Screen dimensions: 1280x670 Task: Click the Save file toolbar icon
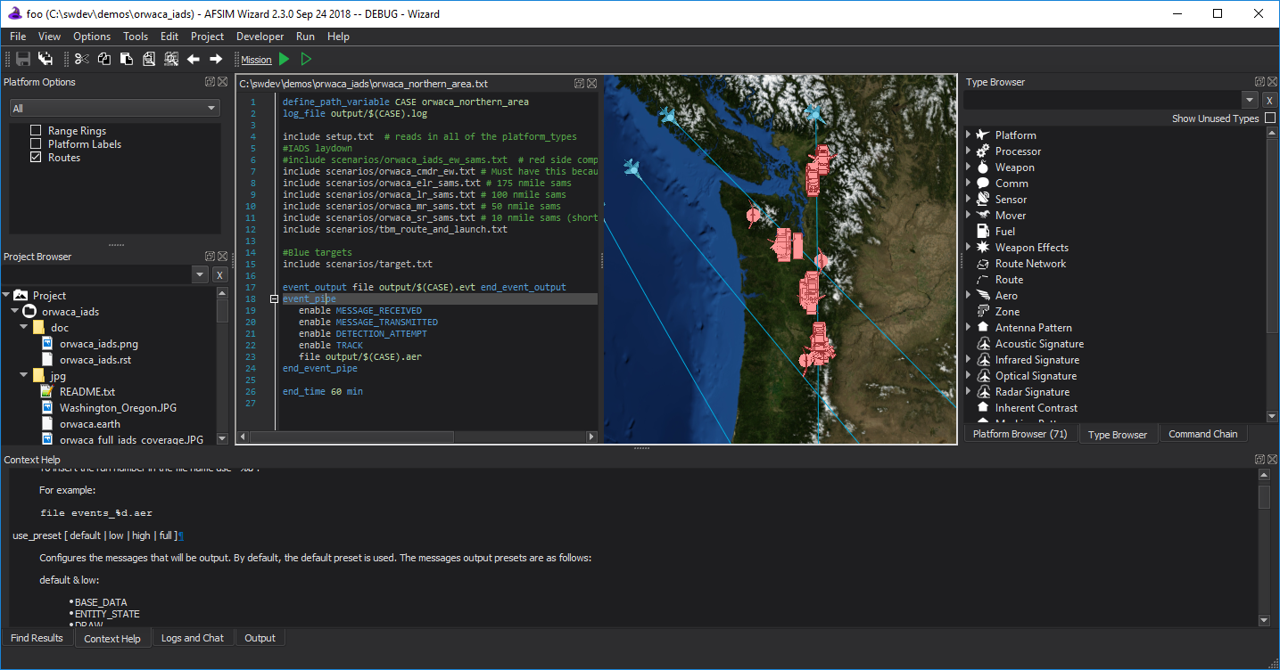tap(23, 59)
